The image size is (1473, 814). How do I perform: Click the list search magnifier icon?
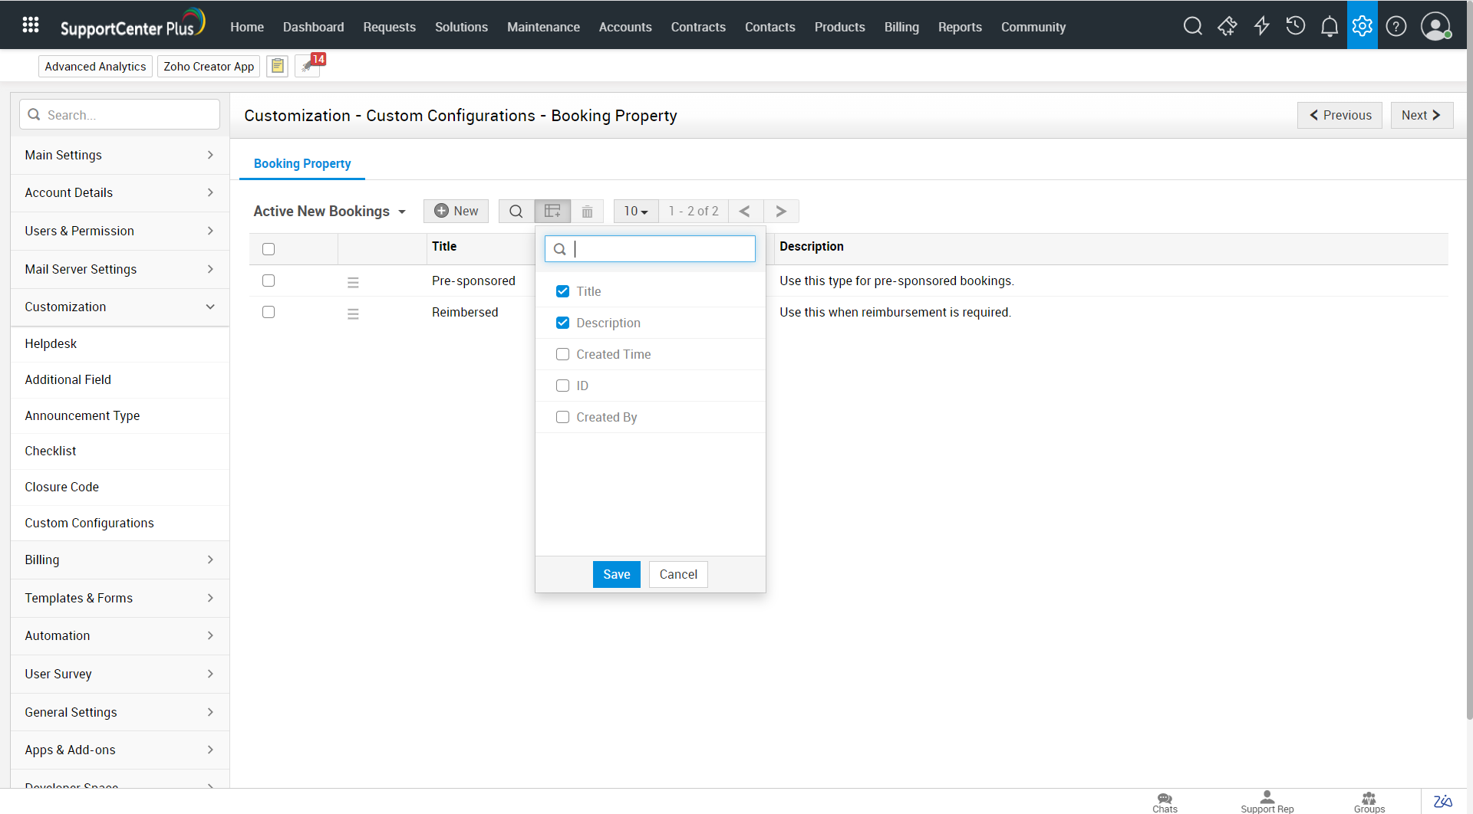point(516,212)
